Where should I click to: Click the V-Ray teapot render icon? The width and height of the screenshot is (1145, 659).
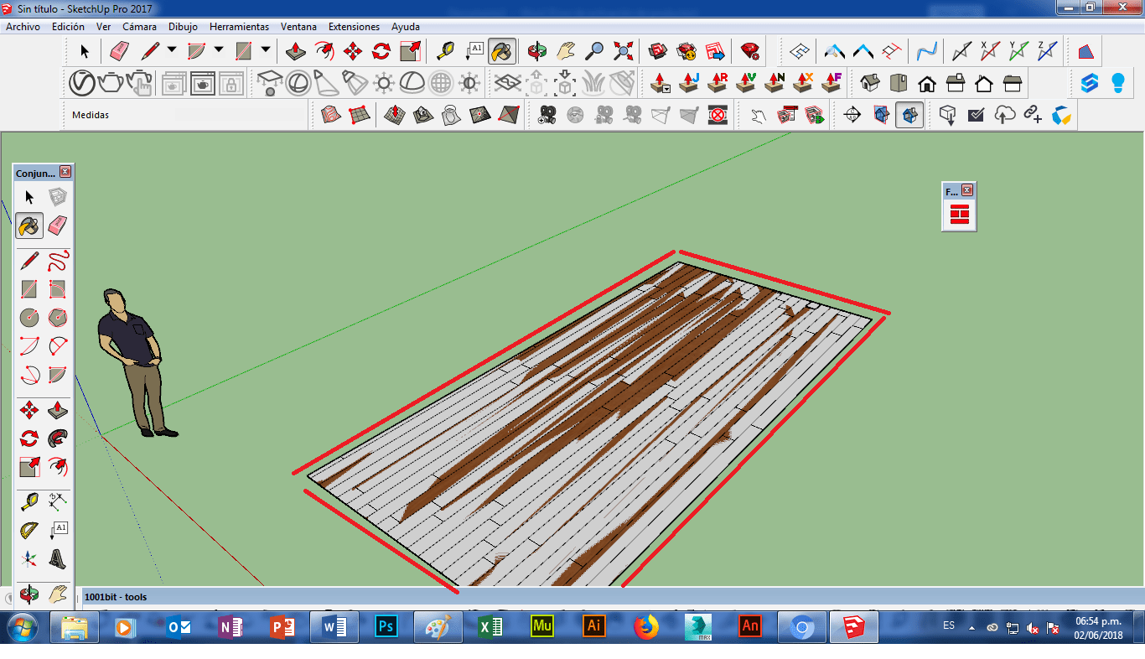(110, 83)
